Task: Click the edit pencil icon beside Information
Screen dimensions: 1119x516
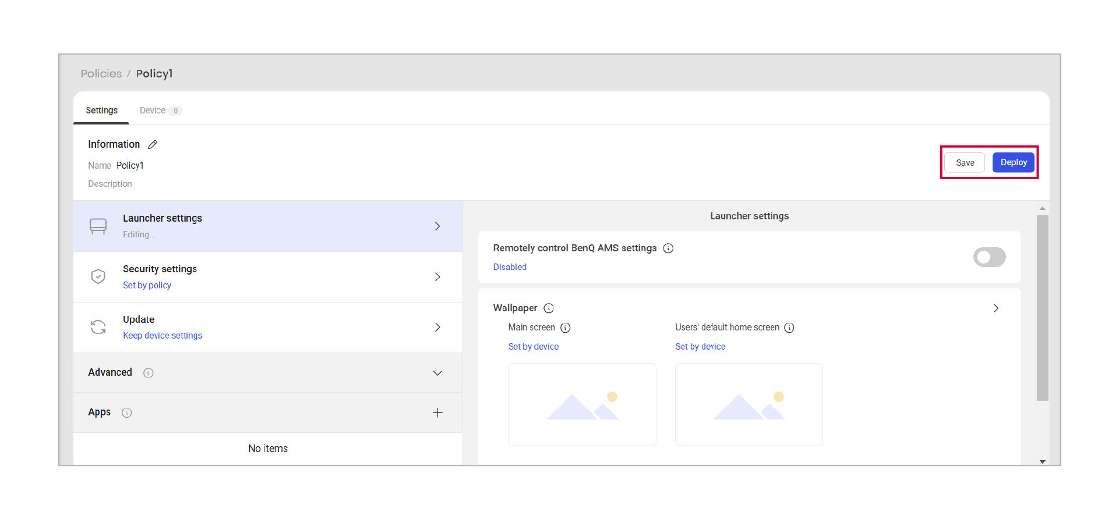Action: (153, 144)
